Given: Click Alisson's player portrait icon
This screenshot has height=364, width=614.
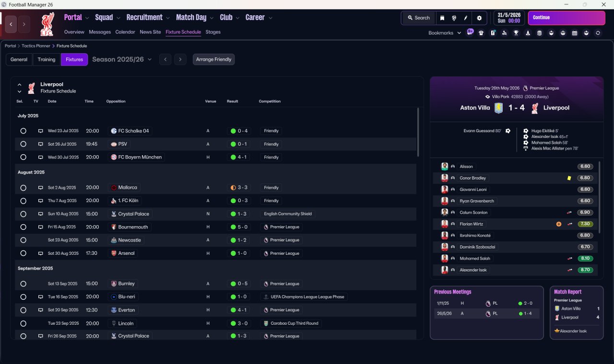Looking at the screenshot, I should [445, 167].
